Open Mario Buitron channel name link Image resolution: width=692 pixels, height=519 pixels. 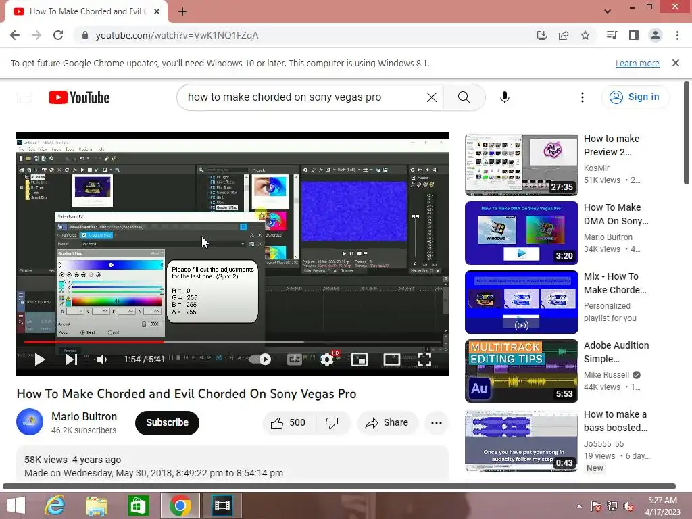(x=84, y=416)
